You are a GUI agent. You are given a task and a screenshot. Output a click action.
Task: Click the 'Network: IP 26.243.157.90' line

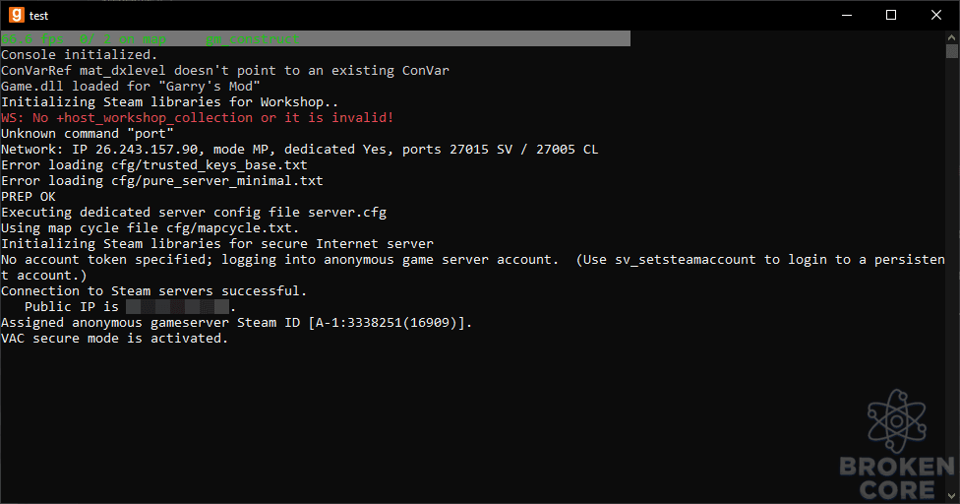coord(299,150)
